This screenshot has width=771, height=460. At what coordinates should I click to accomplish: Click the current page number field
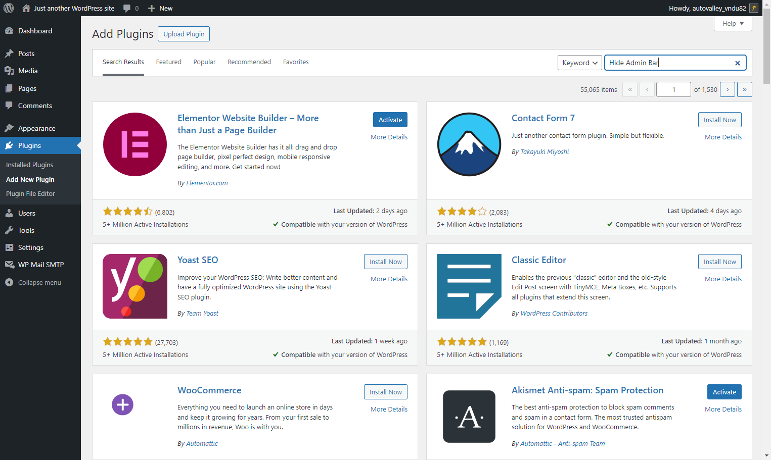(673, 89)
